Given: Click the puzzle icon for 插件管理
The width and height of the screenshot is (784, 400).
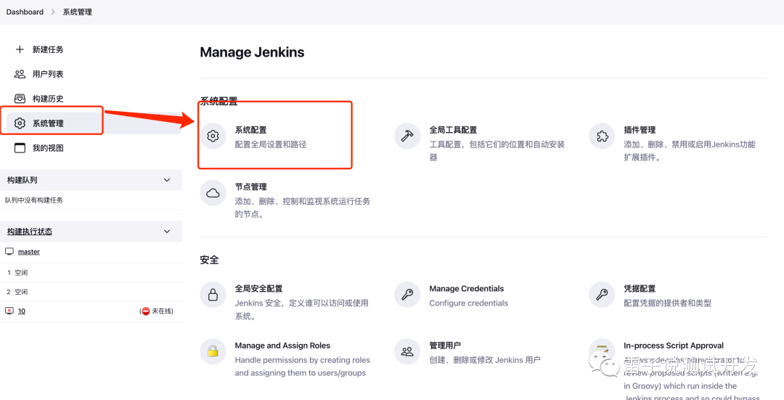Looking at the screenshot, I should pos(602,136).
